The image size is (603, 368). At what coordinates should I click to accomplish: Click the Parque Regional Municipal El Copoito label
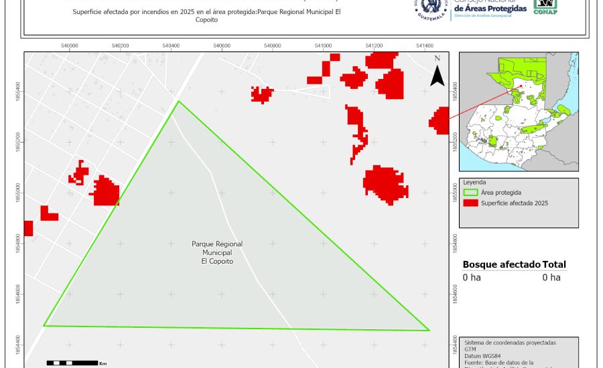pyautogui.click(x=217, y=253)
